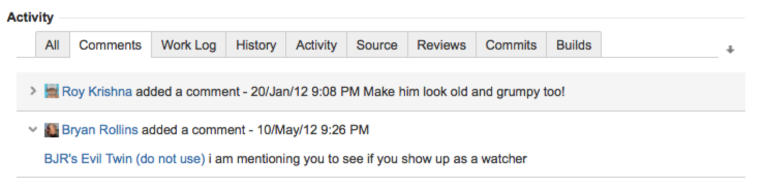Click the sort order arrow icon

click(x=730, y=50)
